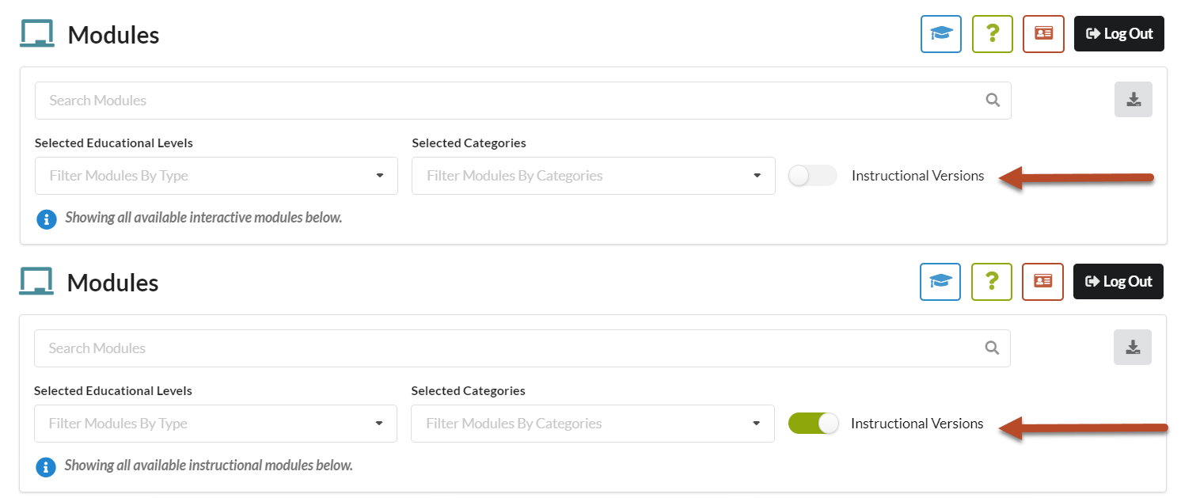The height and width of the screenshot is (498, 1181).
Task: Expand upper Filter Modules By Type dropdown
Action: [x=216, y=176]
